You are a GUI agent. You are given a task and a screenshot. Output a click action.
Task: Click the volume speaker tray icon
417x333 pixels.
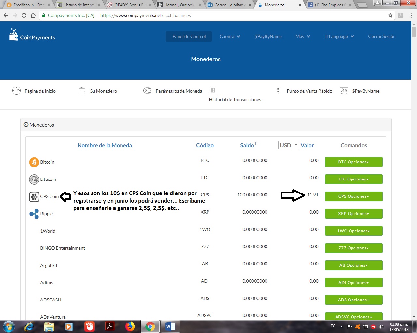pyautogui.click(x=381, y=326)
